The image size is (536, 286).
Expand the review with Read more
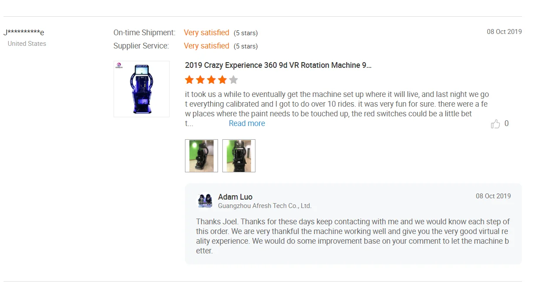point(247,123)
